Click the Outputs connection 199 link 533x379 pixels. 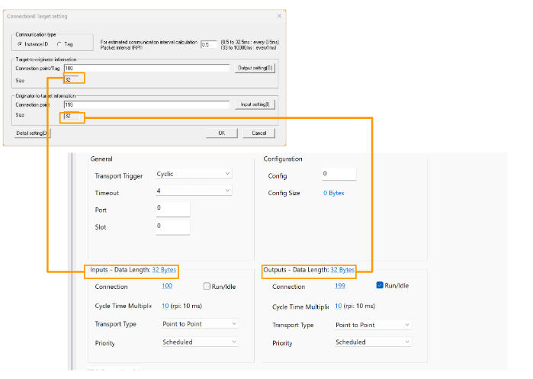340,286
